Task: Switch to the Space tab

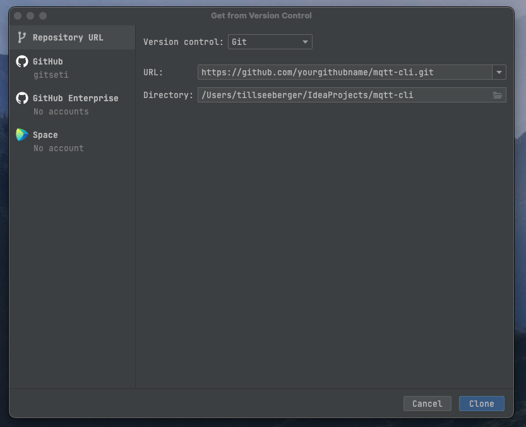Action: pyautogui.click(x=72, y=141)
